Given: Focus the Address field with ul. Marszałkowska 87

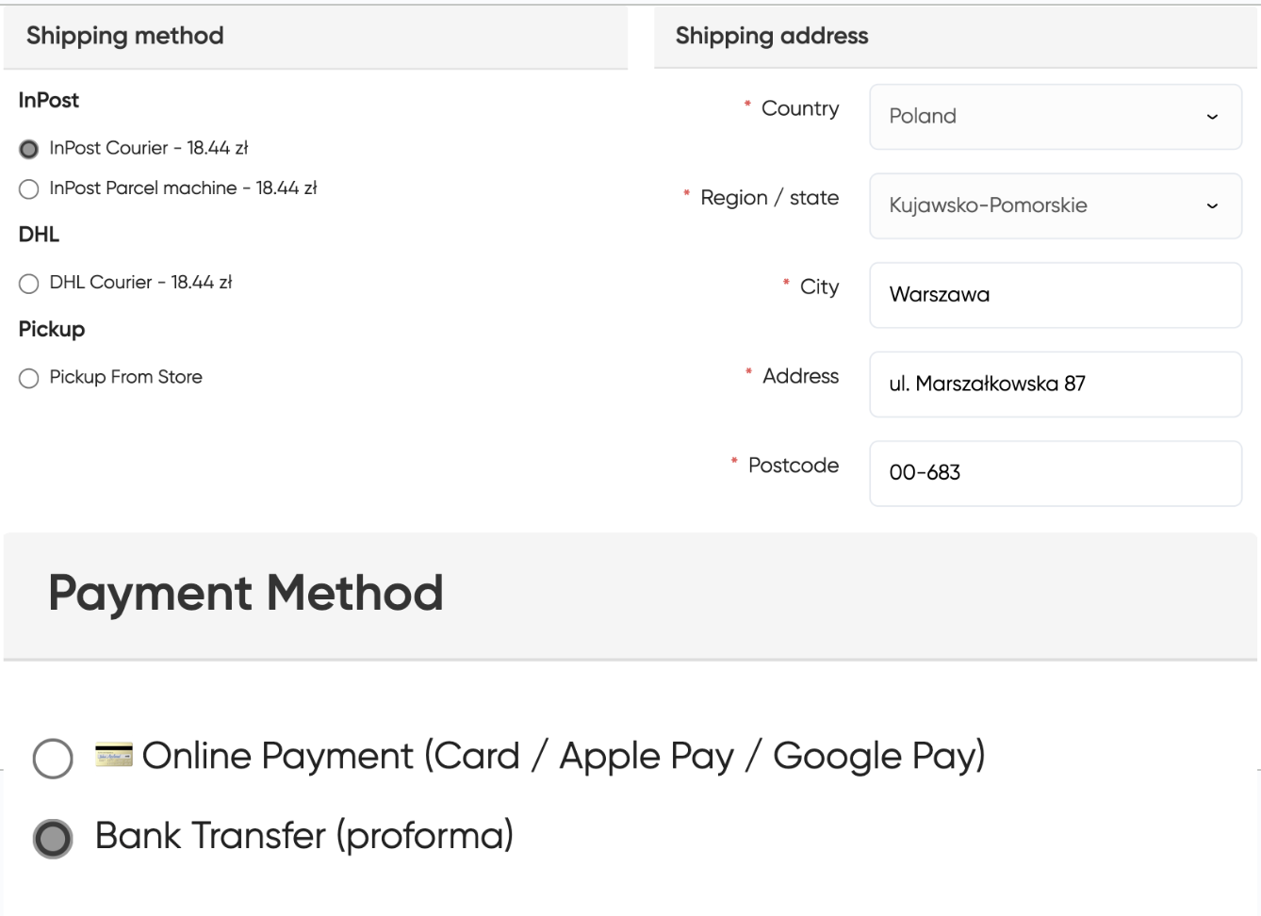Looking at the screenshot, I should pos(1055,384).
